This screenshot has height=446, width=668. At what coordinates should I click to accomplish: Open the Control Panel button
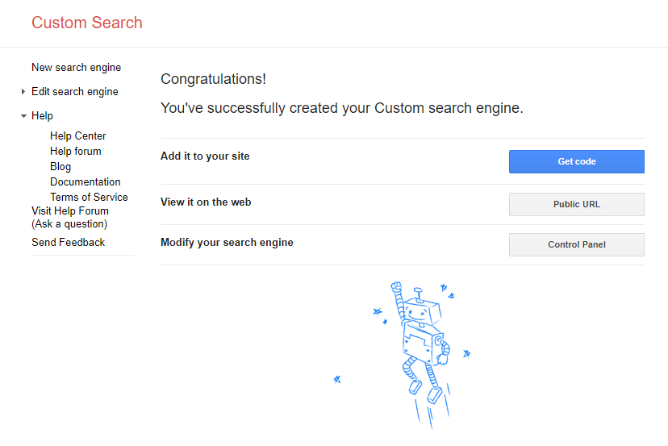576,245
